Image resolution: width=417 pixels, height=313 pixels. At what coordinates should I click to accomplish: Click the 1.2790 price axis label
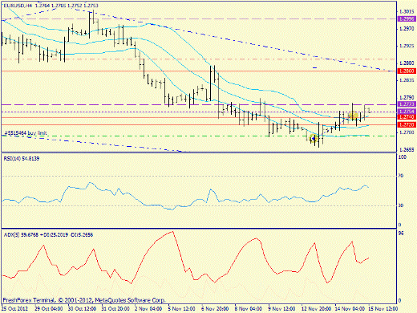[407, 98]
